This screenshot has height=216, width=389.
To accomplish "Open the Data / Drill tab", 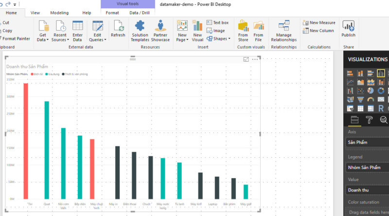I will tap(140, 13).
